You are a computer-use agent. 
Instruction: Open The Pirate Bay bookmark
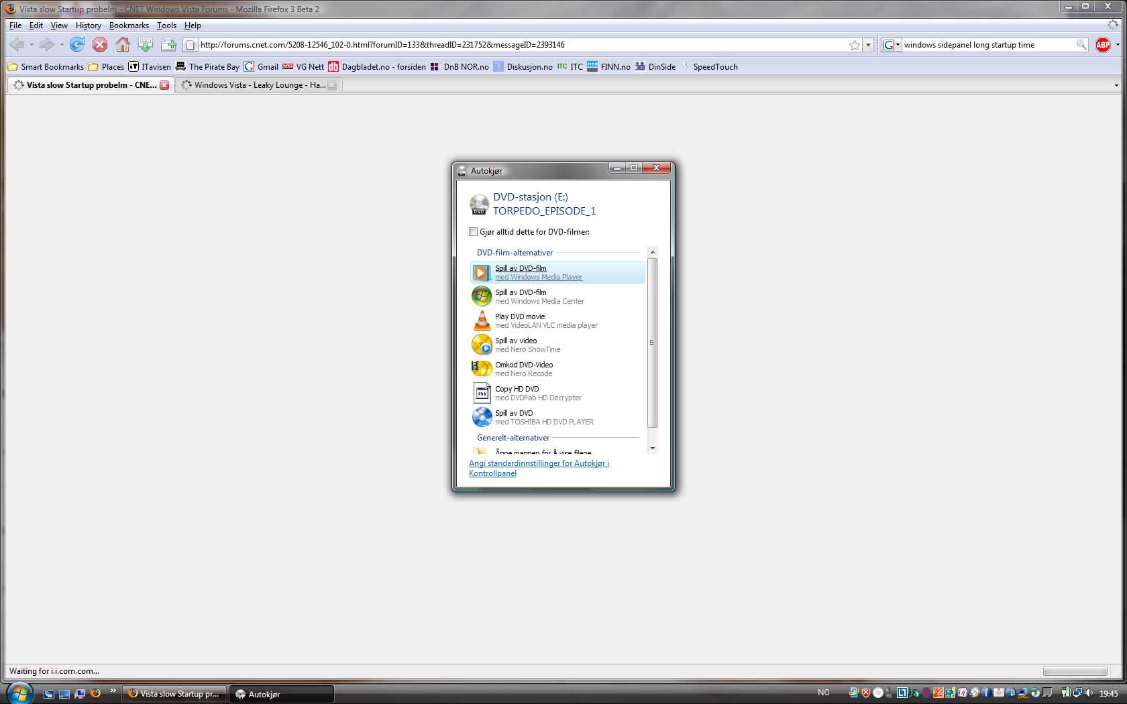[x=207, y=66]
